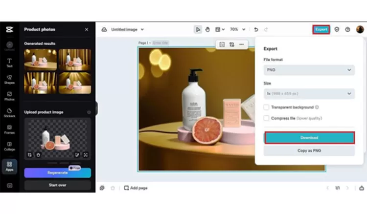Click the Download button

309,138
